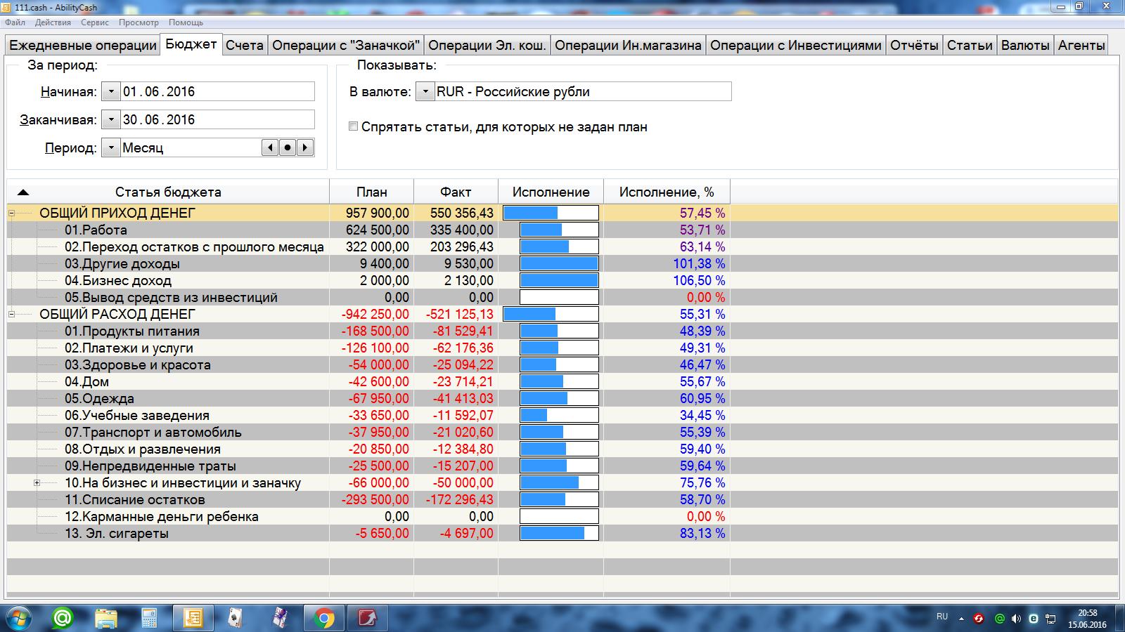Enable 'Спрятать статьи' checkbox
The image size is (1125, 632).
(x=354, y=127)
